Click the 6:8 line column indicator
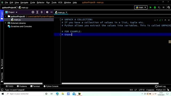Screen dimensions: 171x96 131,90
